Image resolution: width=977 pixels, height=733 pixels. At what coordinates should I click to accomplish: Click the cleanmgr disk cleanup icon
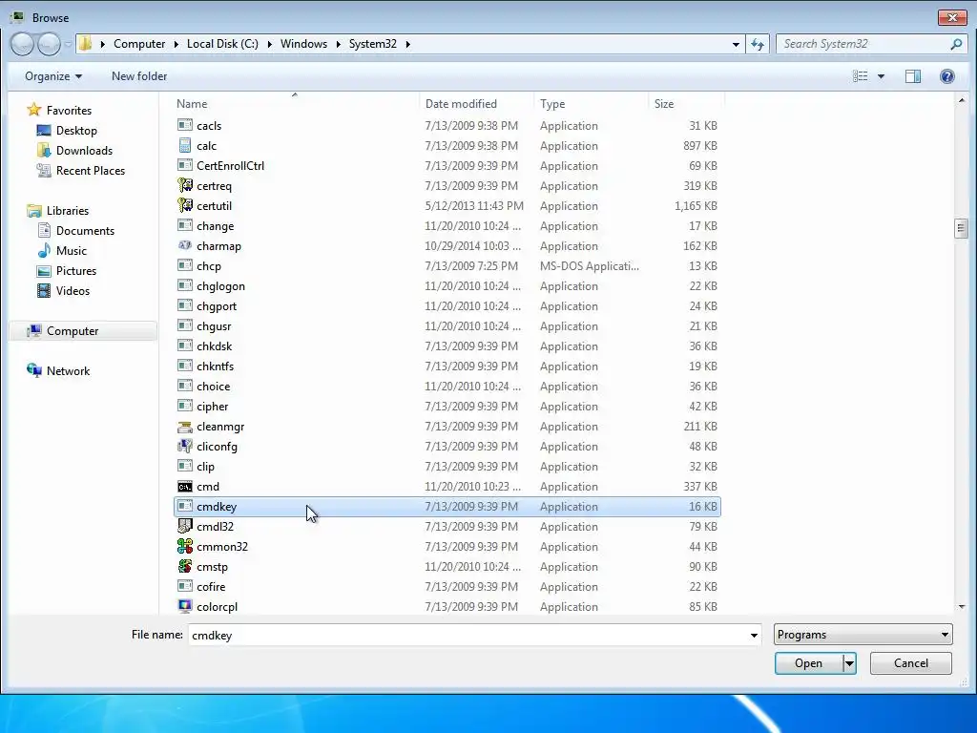click(184, 427)
